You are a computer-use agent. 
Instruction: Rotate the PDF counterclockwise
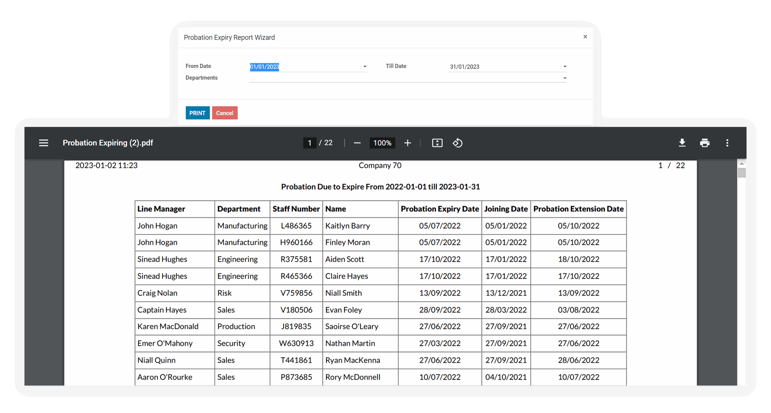[x=458, y=143]
